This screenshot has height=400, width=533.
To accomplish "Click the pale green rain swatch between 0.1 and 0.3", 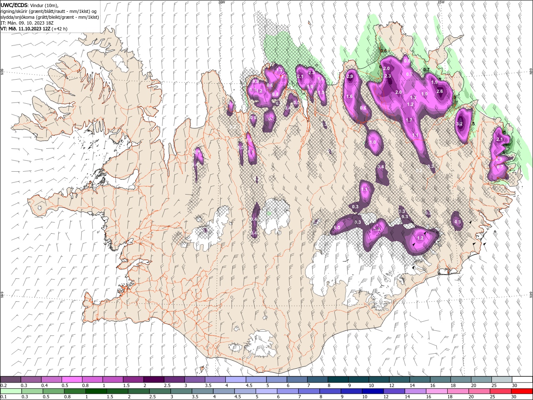I will click(10, 391).
